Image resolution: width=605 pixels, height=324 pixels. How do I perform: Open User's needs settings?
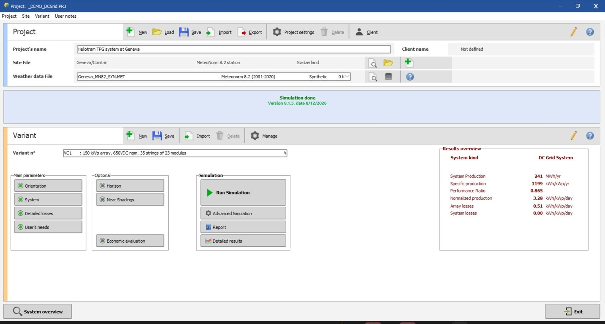coord(48,227)
